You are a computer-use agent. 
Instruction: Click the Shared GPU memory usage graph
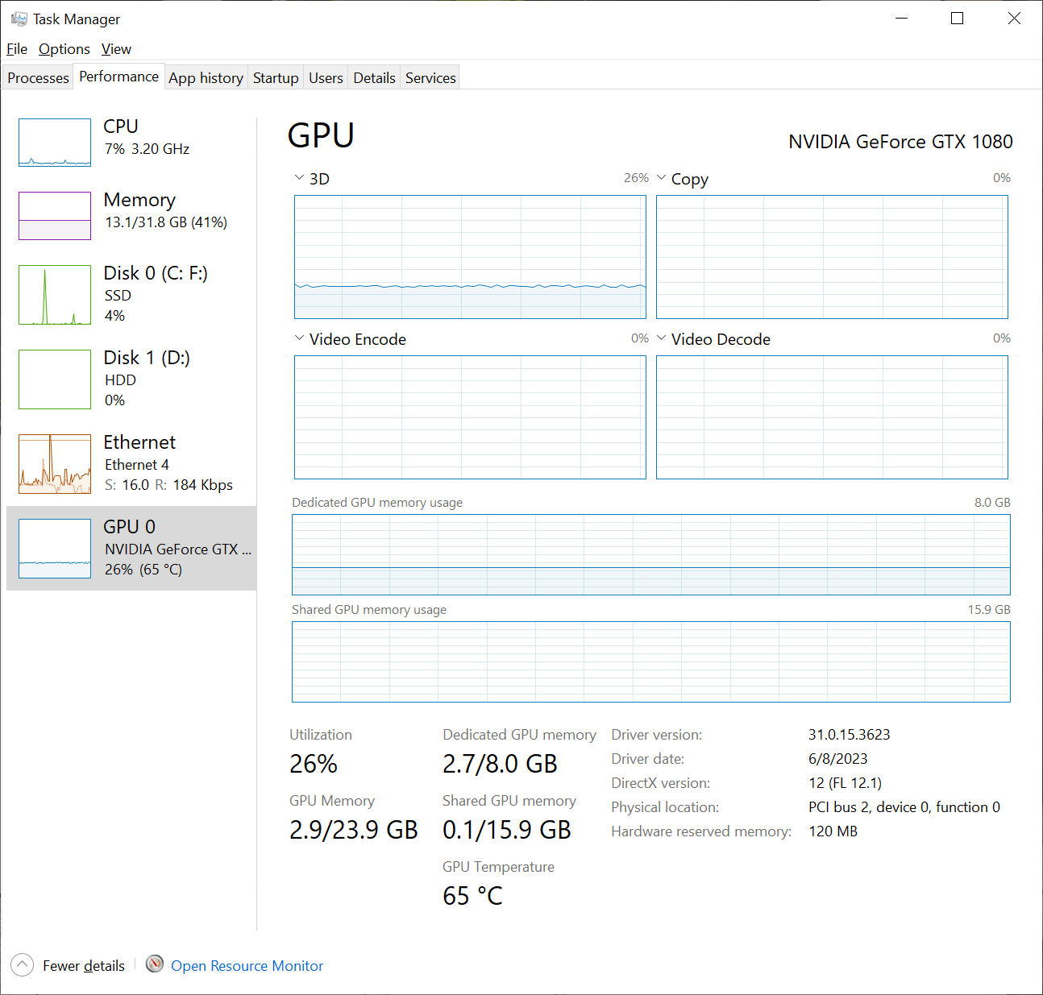pyautogui.click(x=651, y=661)
